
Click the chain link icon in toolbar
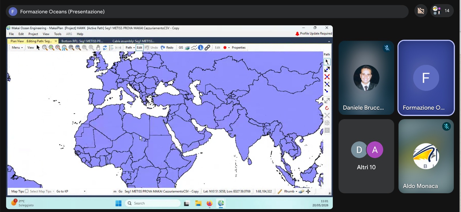coord(207,48)
